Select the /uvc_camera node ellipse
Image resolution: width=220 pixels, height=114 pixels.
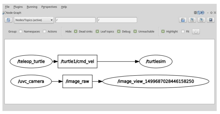(31, 81)
